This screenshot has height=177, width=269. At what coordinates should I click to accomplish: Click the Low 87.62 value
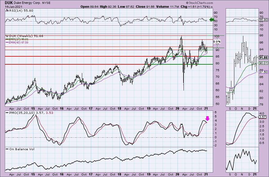[126, 7]
